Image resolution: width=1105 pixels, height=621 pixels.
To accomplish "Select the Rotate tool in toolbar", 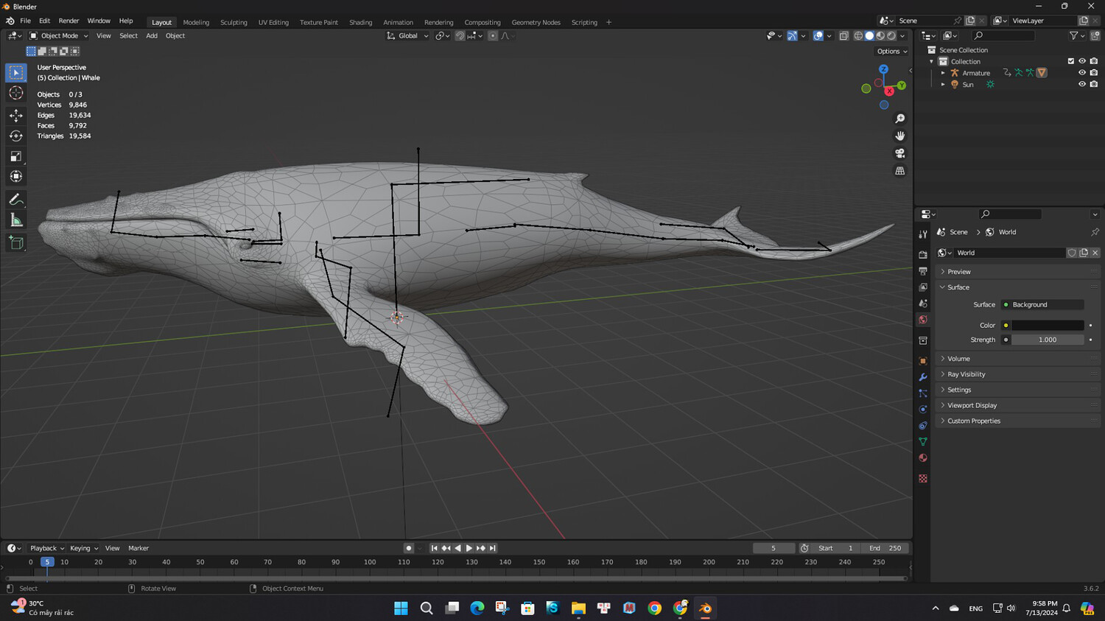I will (x=15, y=136).
